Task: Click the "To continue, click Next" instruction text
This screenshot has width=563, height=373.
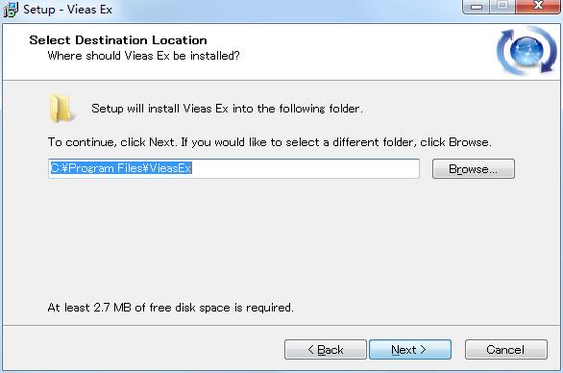Action: pos(269,142)
